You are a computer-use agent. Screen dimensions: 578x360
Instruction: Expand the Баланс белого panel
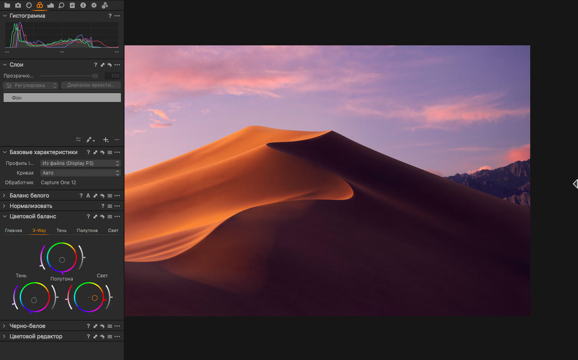point(5,196)
